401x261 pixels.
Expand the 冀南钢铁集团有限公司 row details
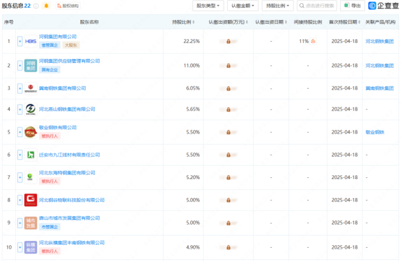(x=20, y=88)
